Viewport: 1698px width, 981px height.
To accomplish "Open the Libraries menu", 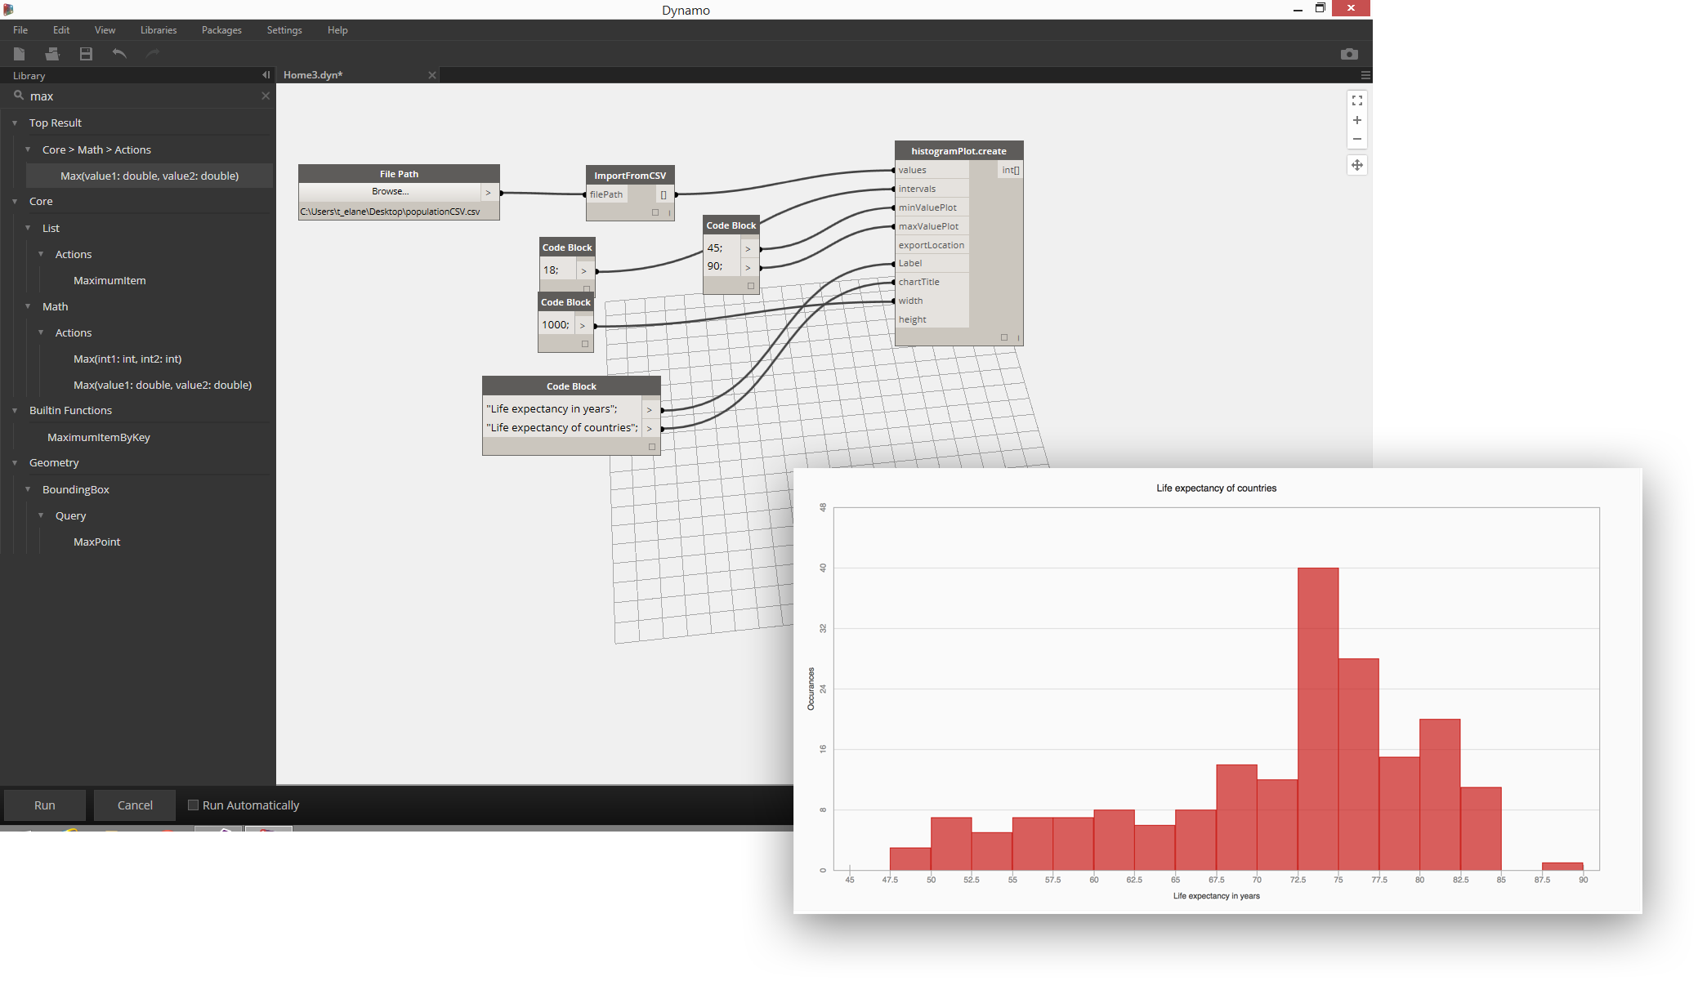I will pos(159,30).
